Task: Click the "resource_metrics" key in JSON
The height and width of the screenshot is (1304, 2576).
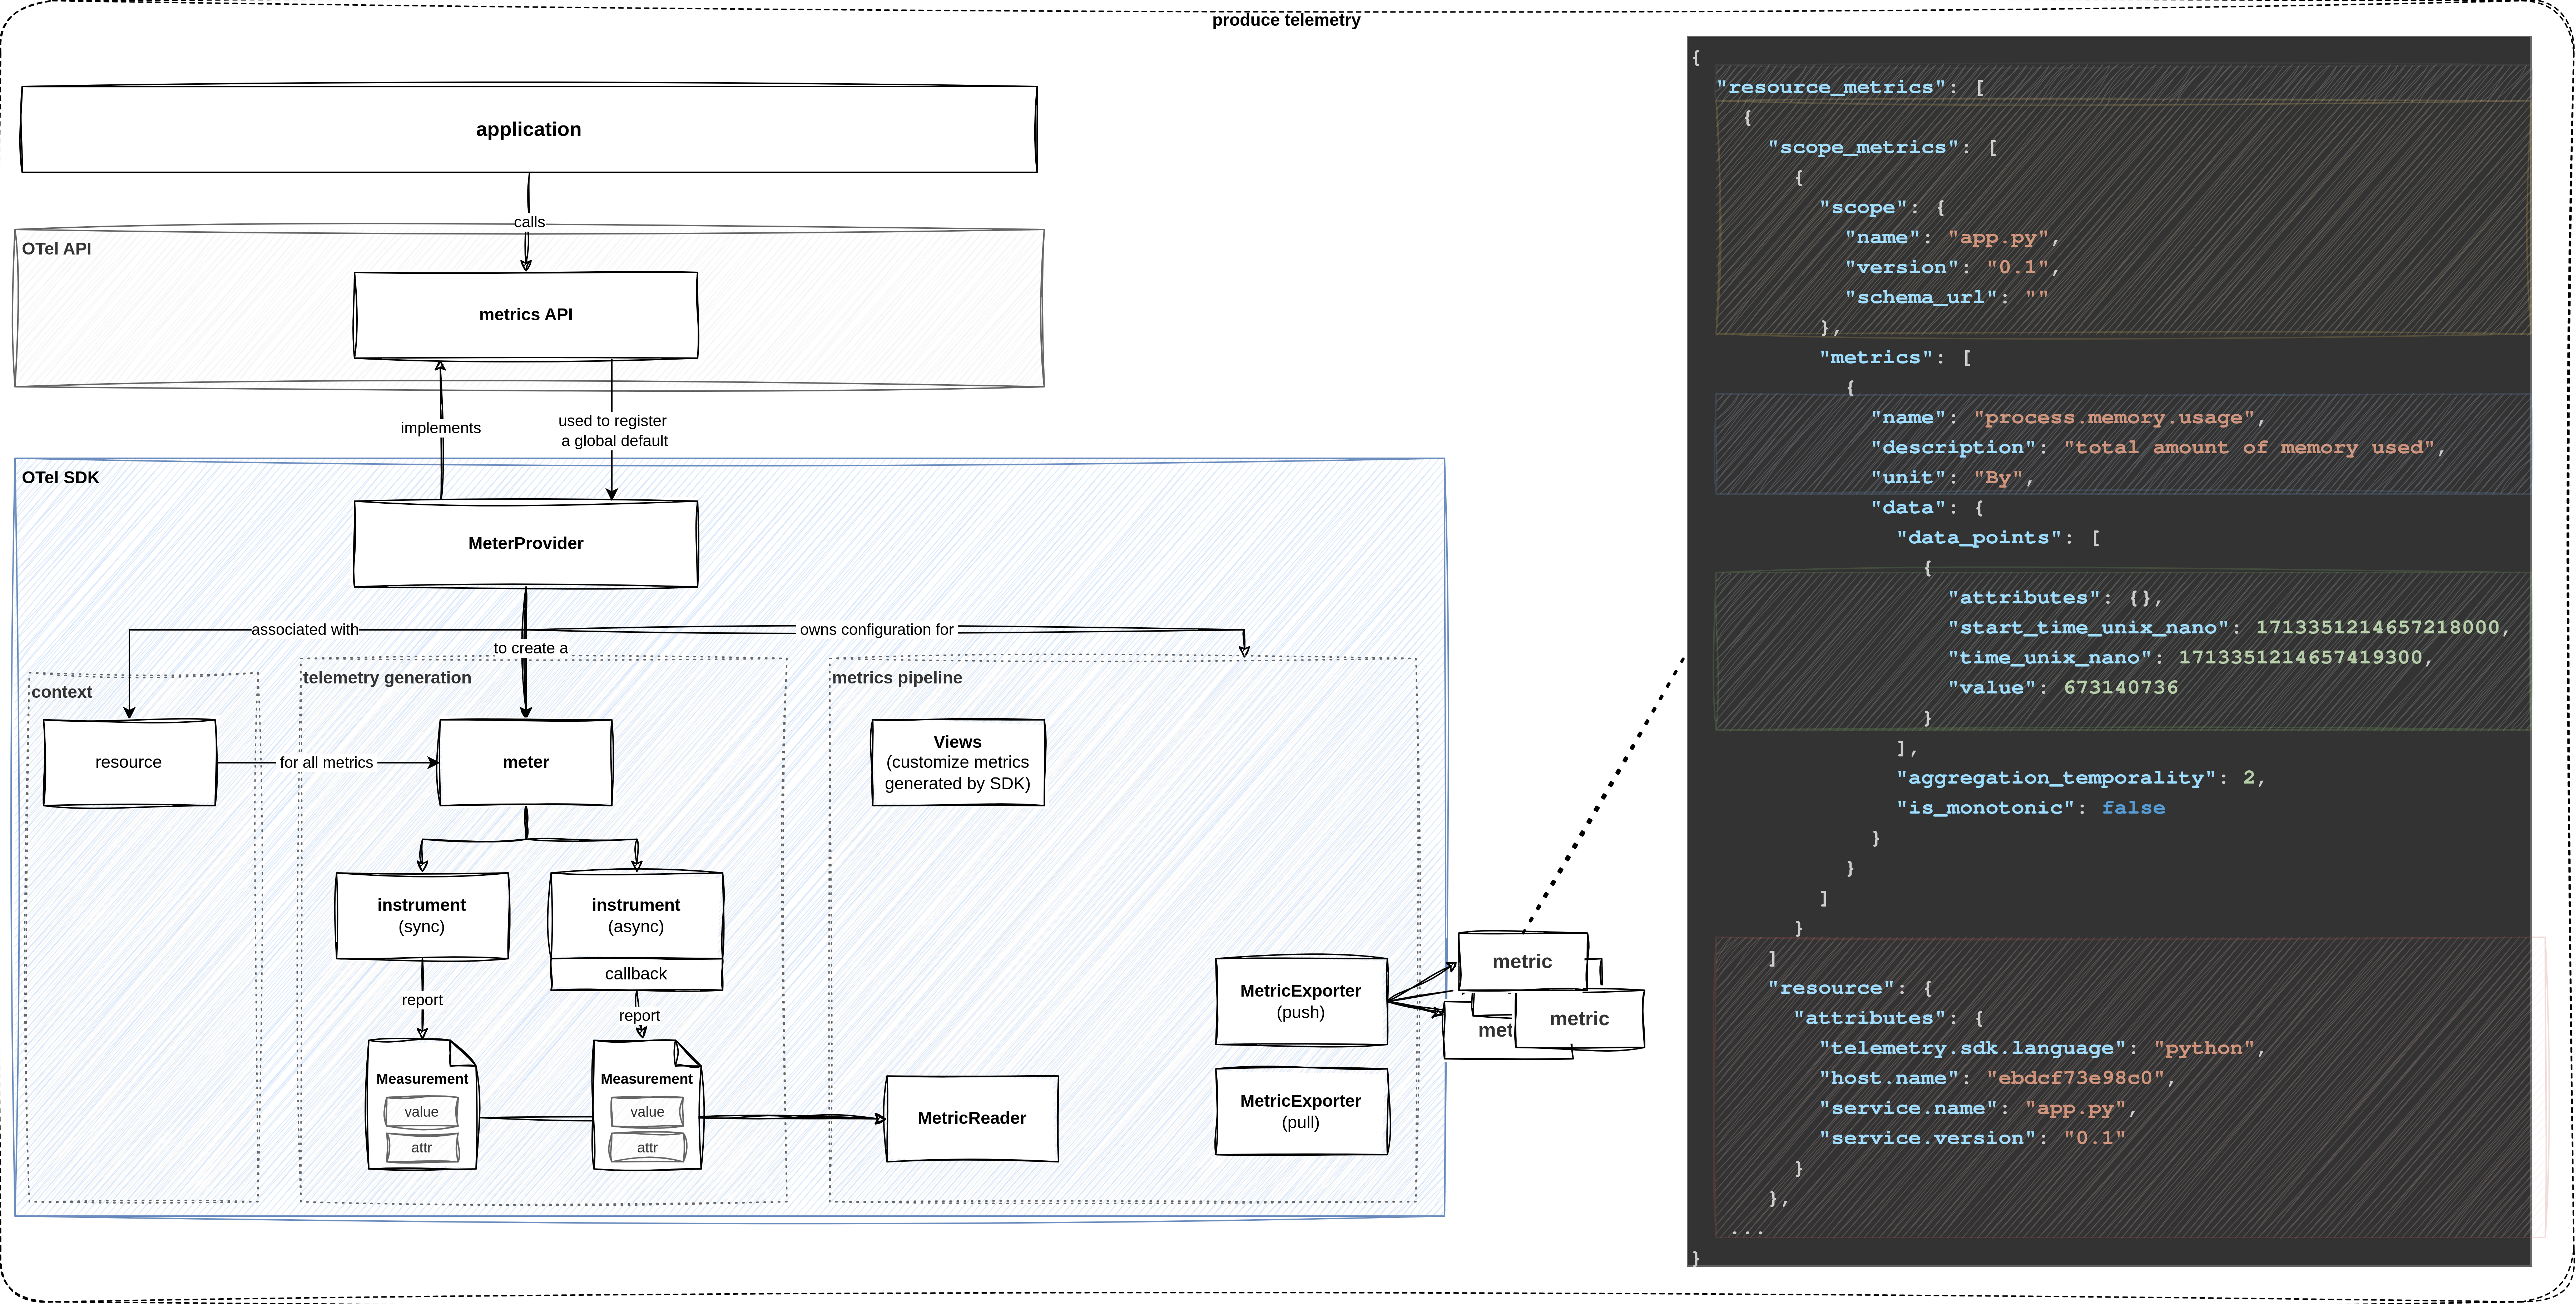Action: click(x=1831, y=88)
